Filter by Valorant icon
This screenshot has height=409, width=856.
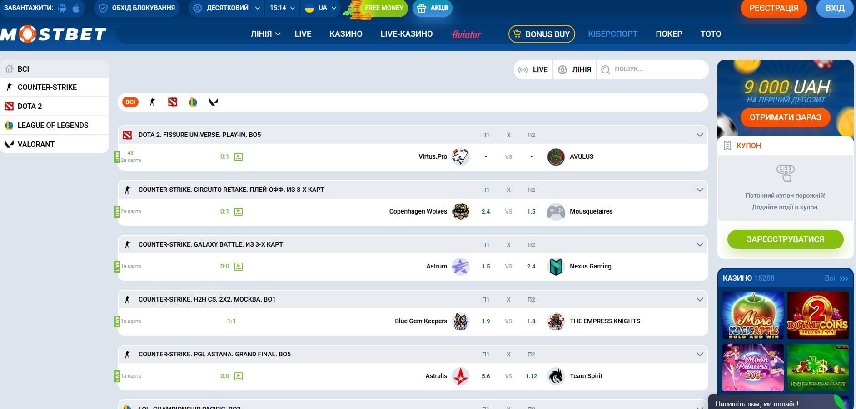[214, 102]
